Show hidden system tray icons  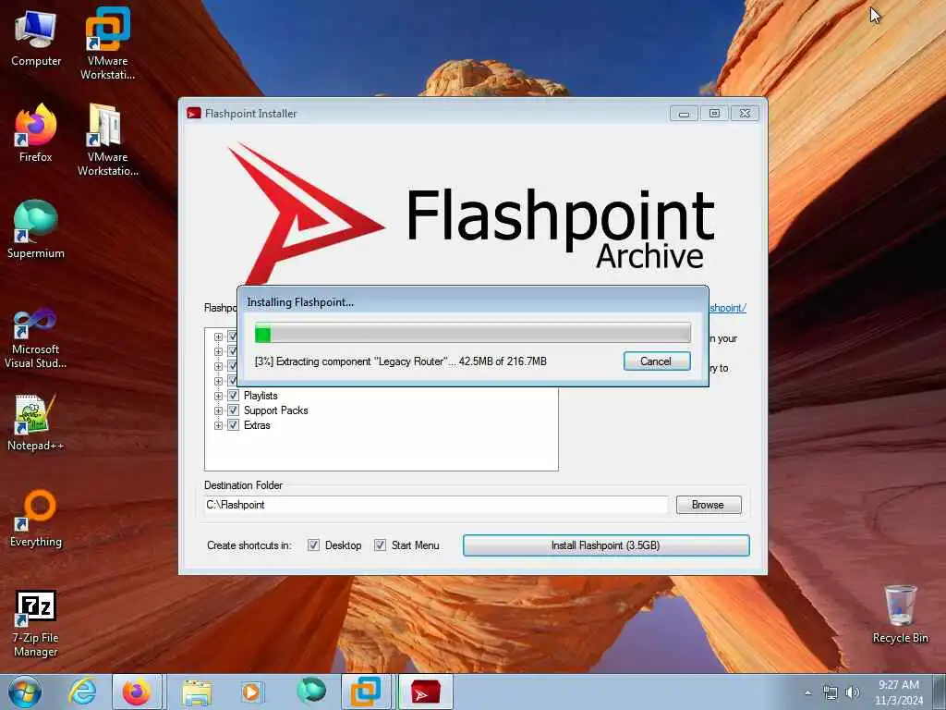coord(807,692)
